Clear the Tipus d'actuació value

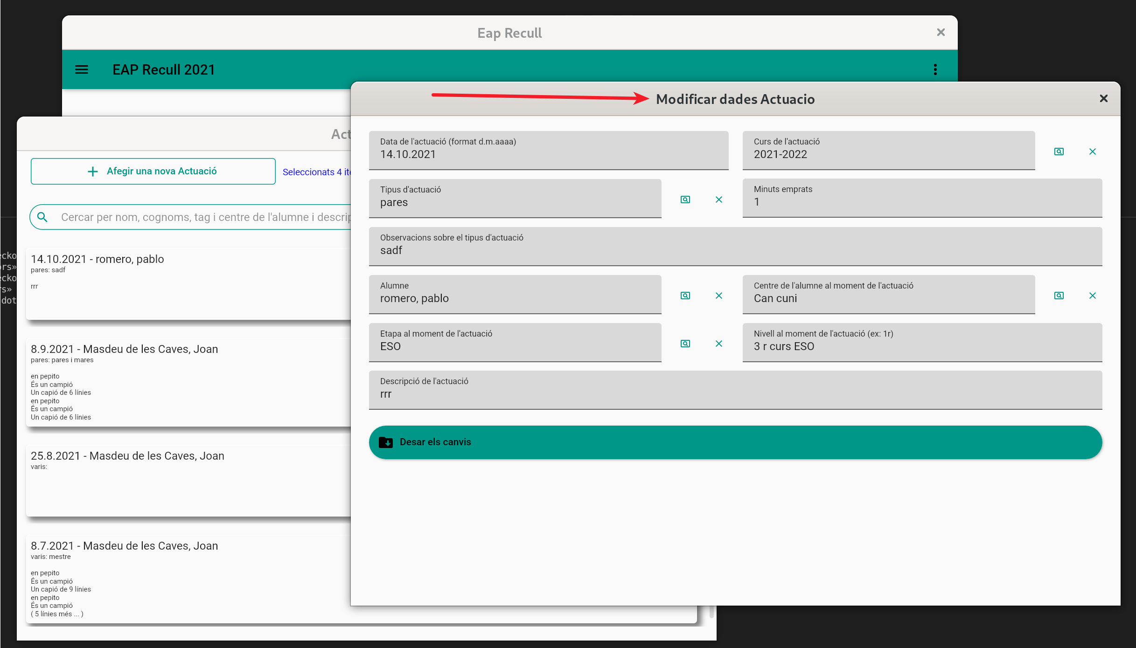pos(718,200)
